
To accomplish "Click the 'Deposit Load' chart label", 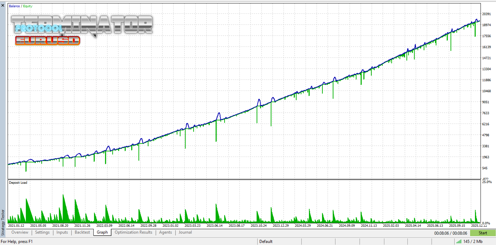I will tap(18, 183).
